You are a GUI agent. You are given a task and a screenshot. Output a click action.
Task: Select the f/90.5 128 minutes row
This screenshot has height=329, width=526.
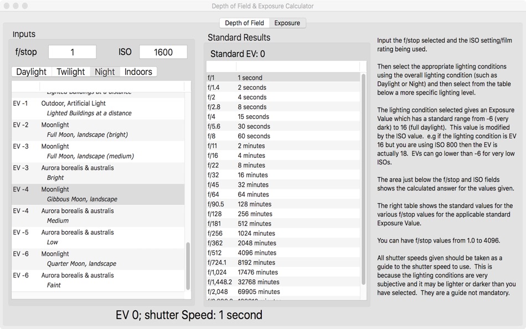click(x=283, y=204)
